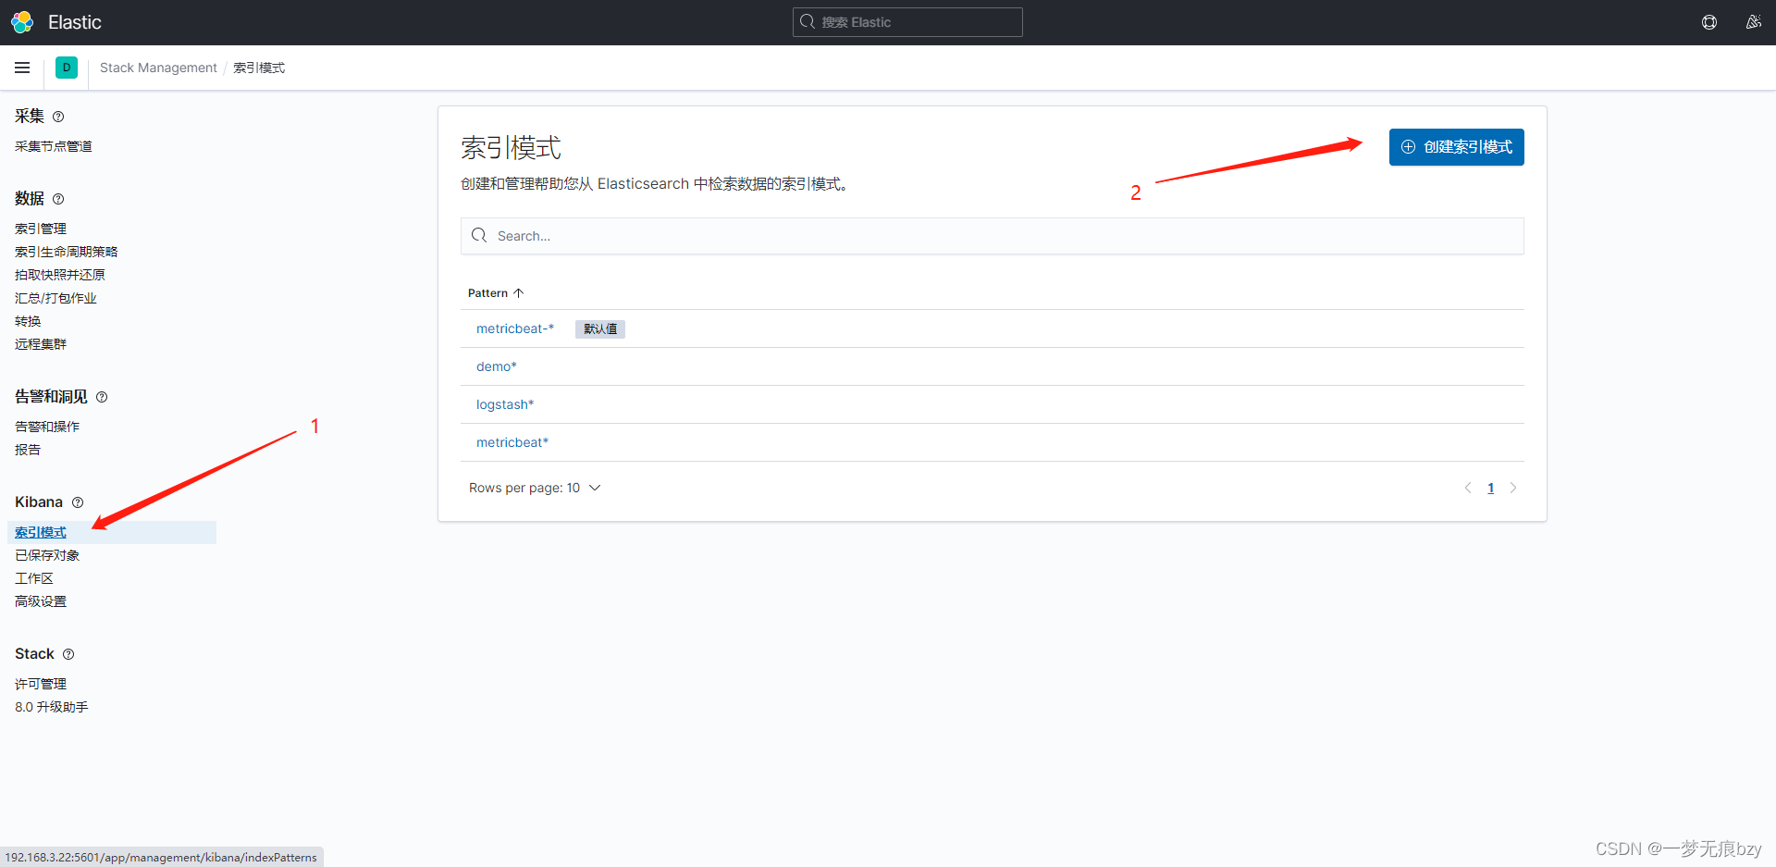1776x867 pixels.
Task: Click the green D space avatar
Action: tap(67, 68)
